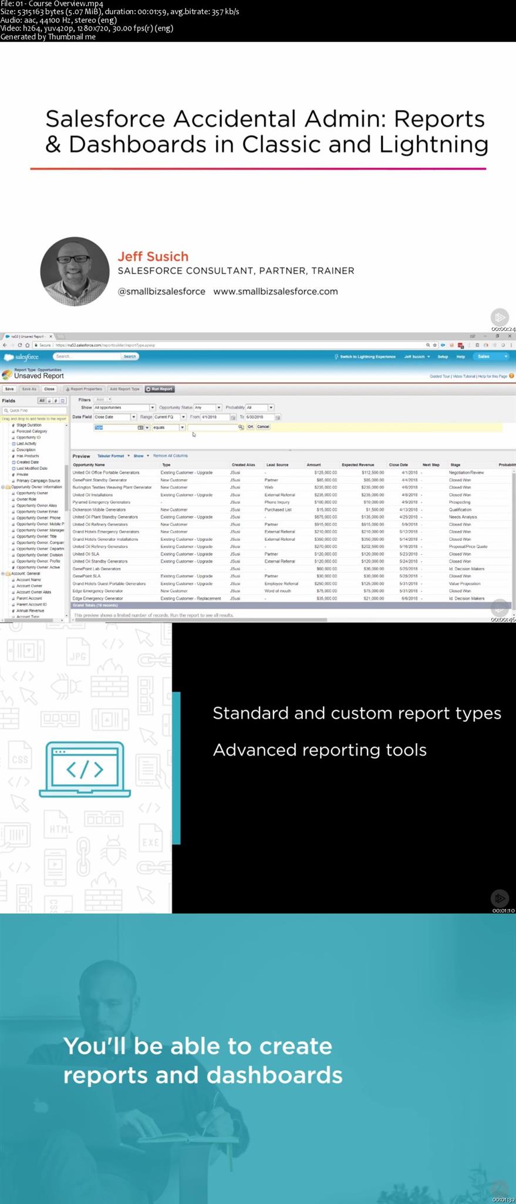This screenshot has height=1204, width=516.
Task: Click the browser address bar URL
Action: 106,345
